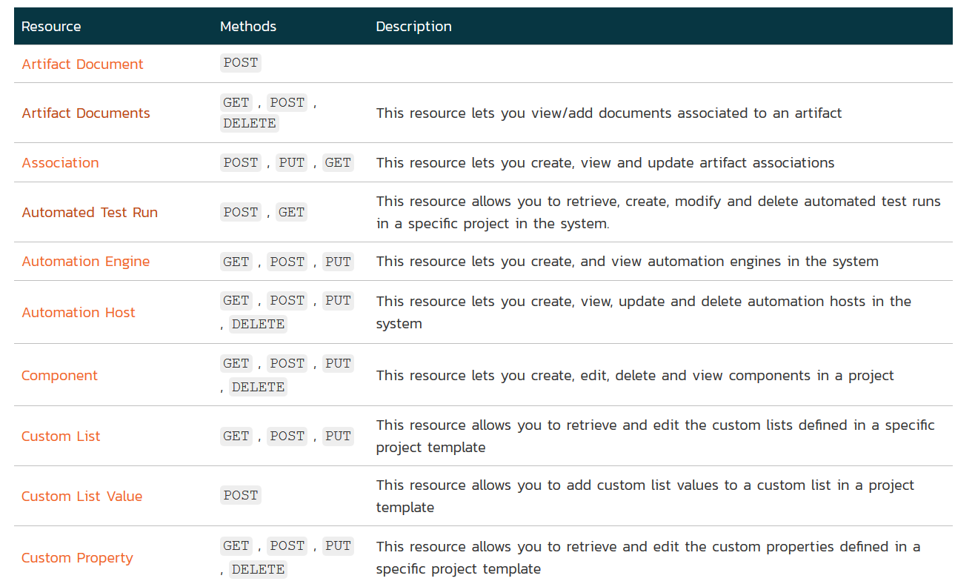Click the GET badge in Association row
The height and width of the screenshot is (584, 955).
[x=338, y=163]
